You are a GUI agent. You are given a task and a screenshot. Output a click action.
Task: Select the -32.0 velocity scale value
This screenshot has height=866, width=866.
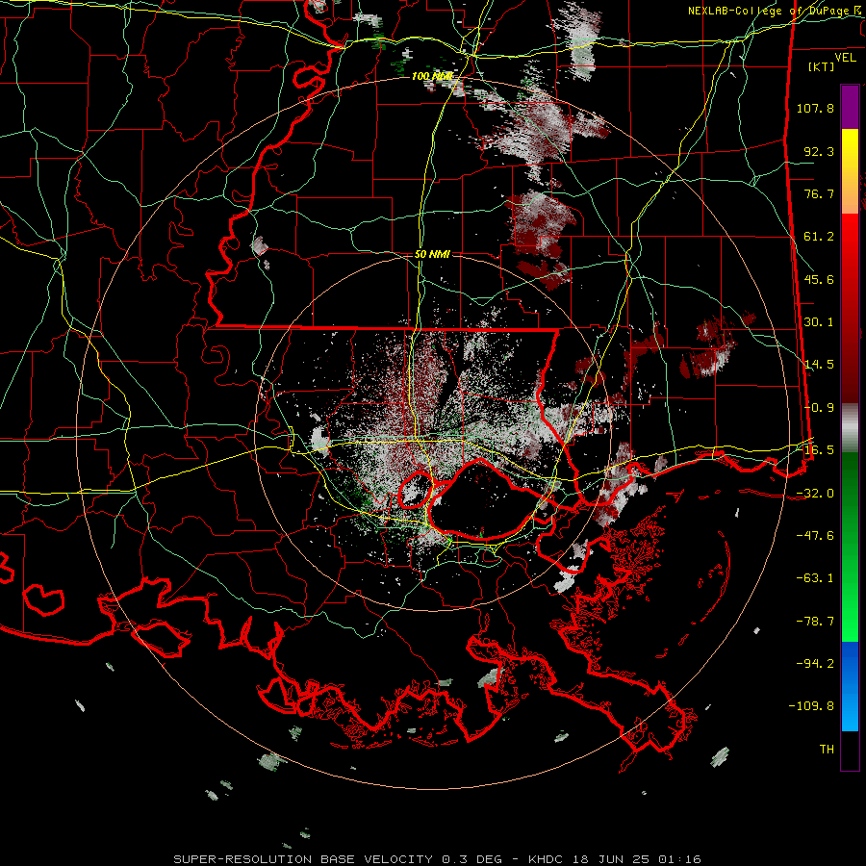[x=815, y=494]
